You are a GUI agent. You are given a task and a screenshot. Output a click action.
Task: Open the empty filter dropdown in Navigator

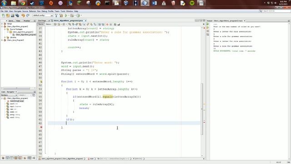click(x=25, y=95)
